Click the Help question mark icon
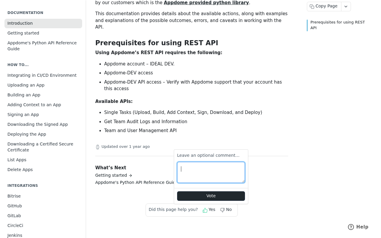Screen dimensions: 381x238 351,227
